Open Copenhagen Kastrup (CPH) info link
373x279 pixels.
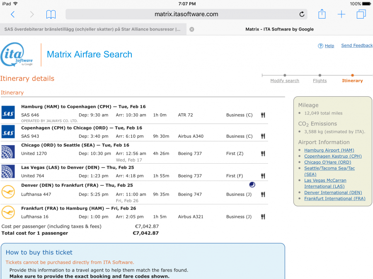(333, 156)
